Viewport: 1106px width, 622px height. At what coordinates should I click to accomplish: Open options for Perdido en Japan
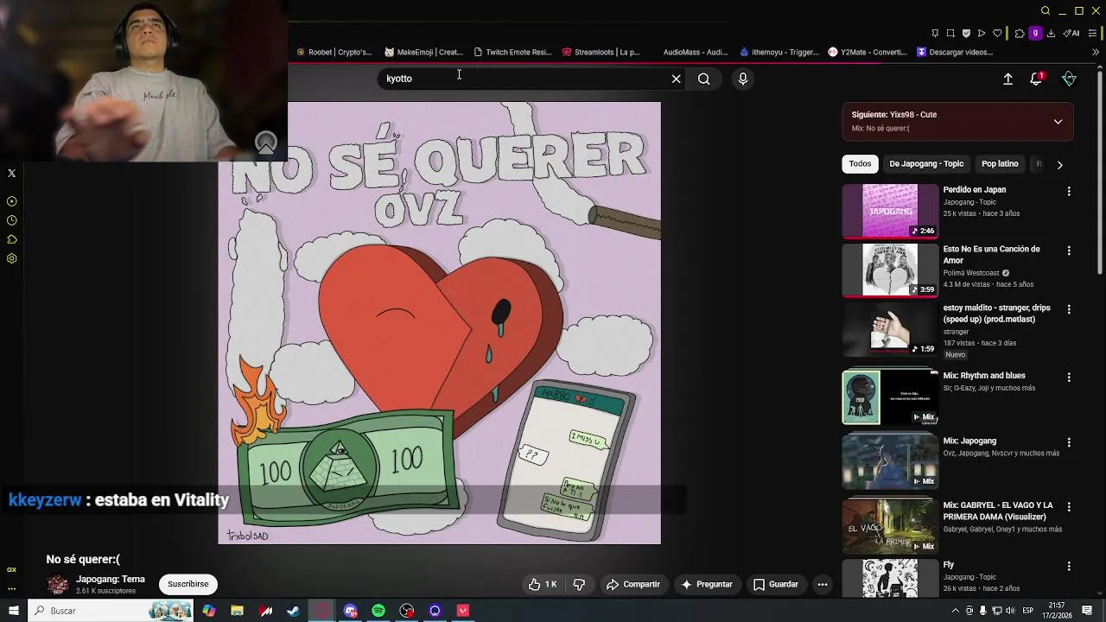[x=1069, y=192]
